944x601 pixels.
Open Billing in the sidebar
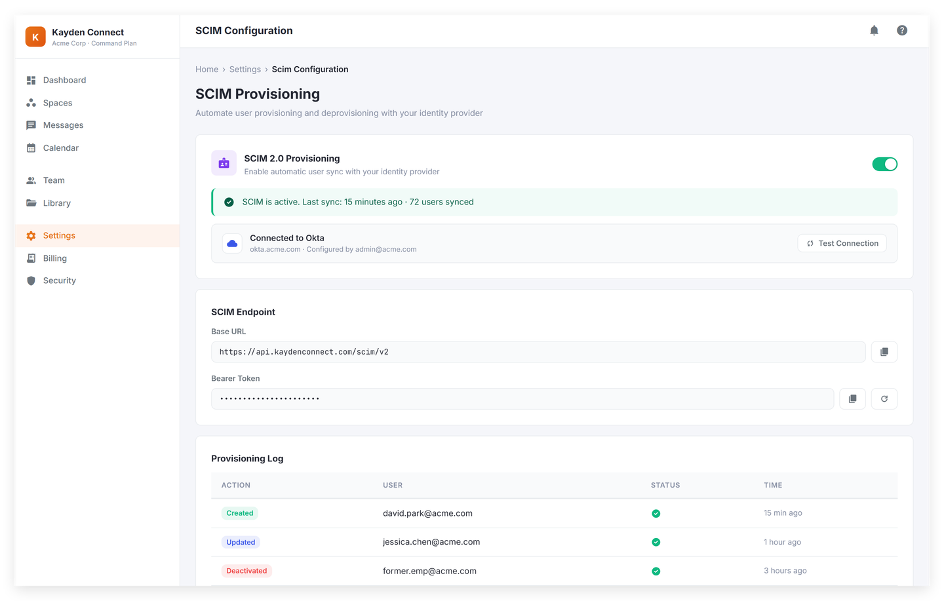coord(97,258)
